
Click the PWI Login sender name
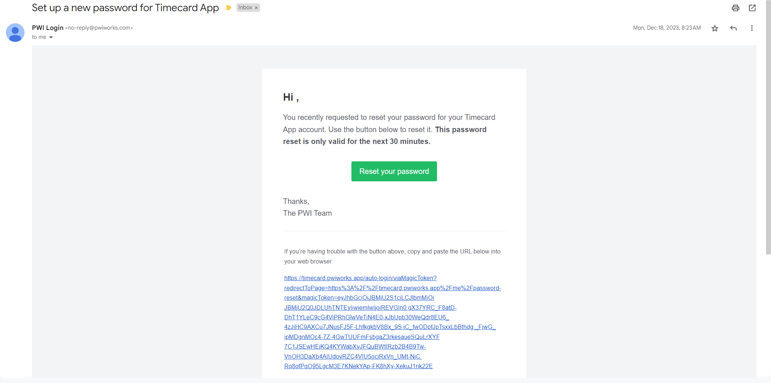(47, 28)
